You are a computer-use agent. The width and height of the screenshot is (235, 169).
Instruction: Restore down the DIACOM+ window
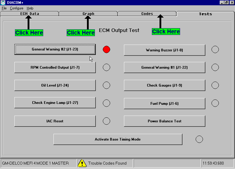pos(226,3)
